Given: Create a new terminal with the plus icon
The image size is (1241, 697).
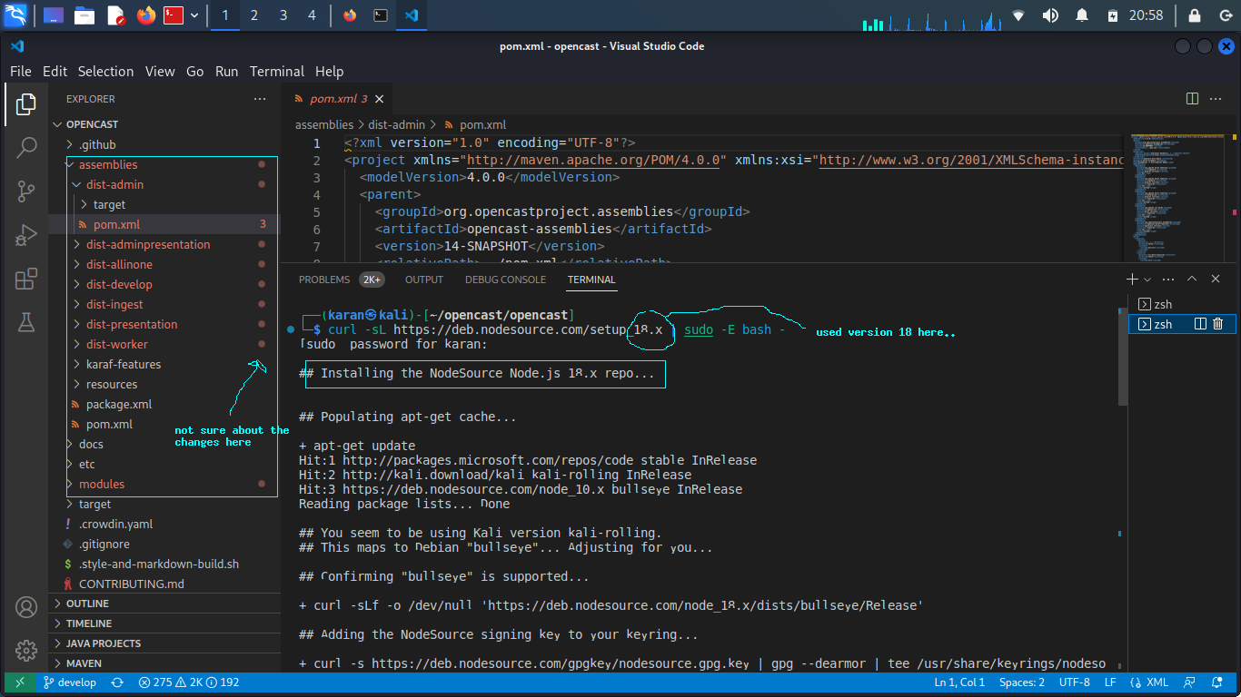Looking at the screenshot, I should 1131,279.
